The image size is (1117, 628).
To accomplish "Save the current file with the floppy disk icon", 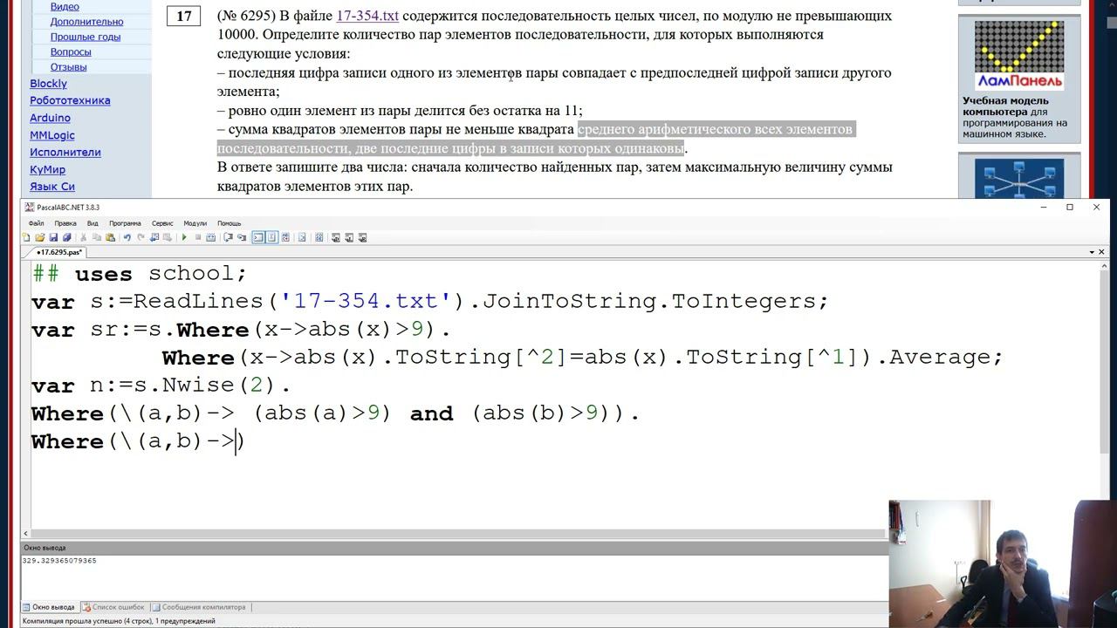I will tap(53, 237).
